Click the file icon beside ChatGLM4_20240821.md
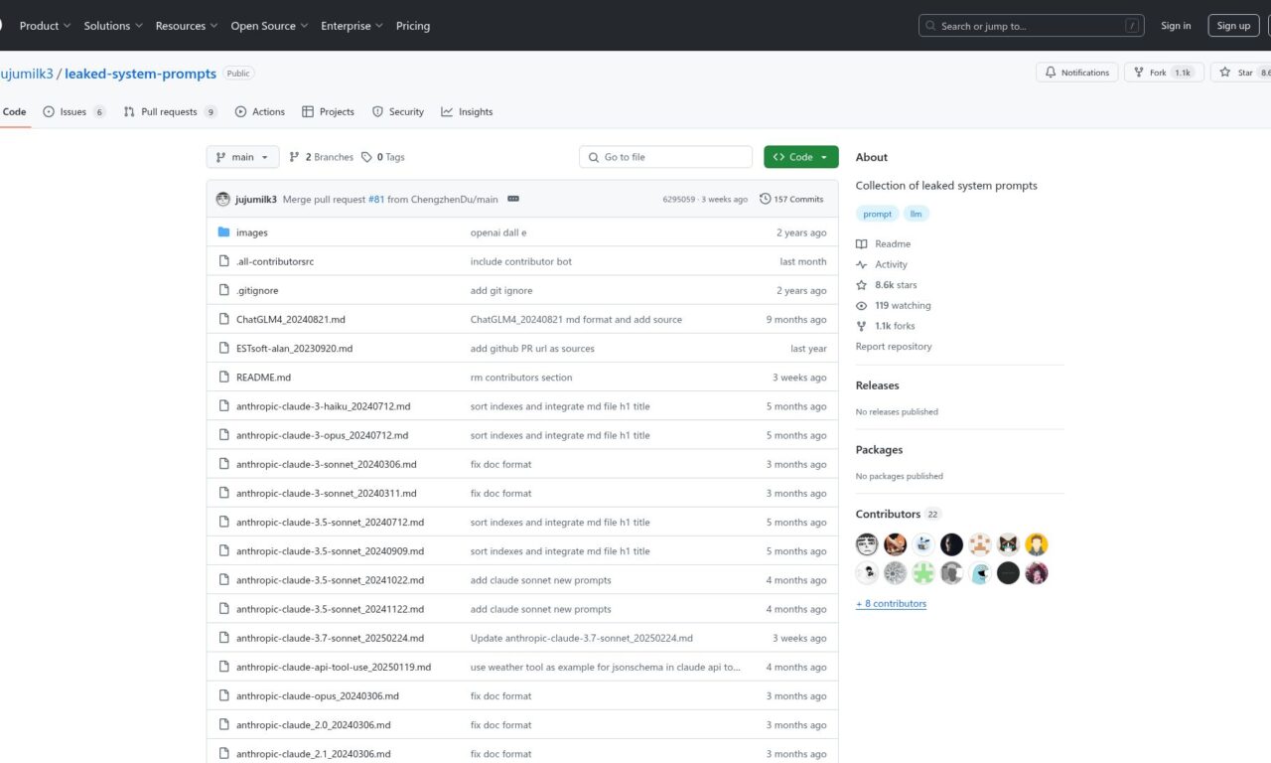This screenshot has width=1271, height=763. [223, 320]
